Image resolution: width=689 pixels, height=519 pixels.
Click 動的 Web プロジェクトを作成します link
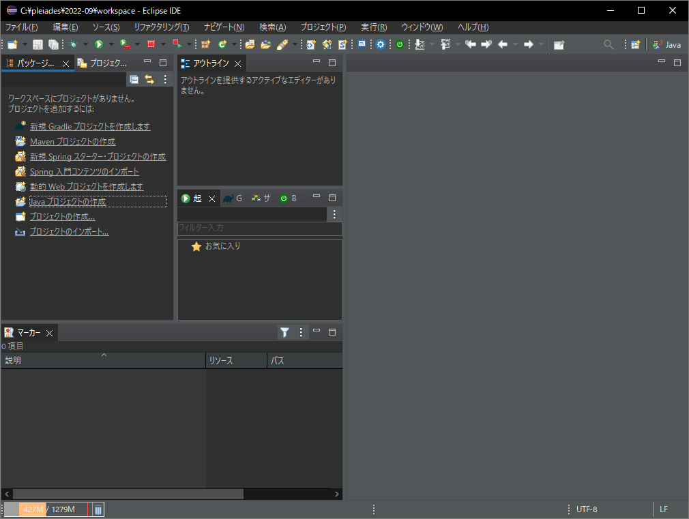coord(87,186)
